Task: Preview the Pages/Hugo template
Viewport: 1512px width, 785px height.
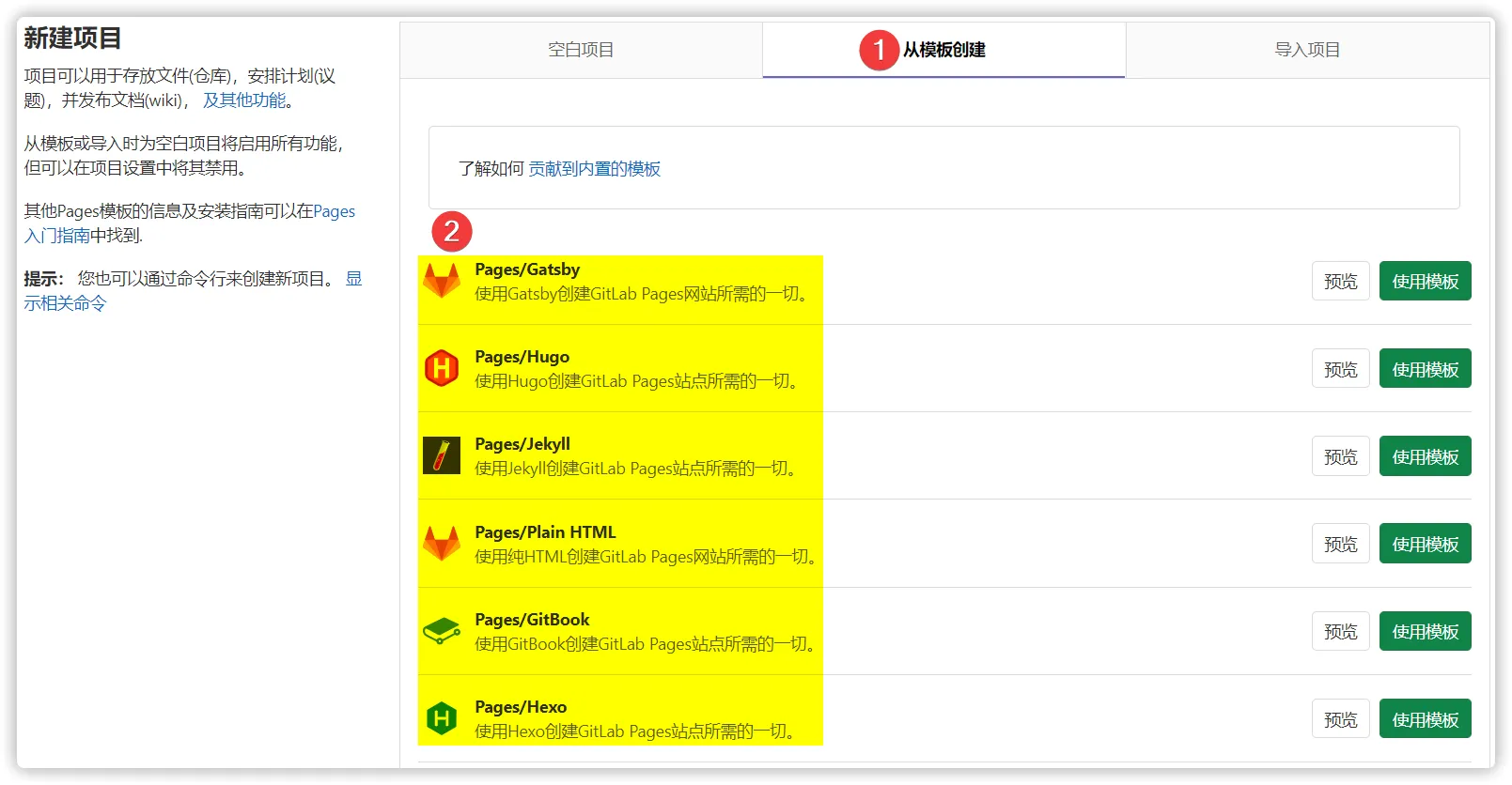Action: point(1340,369)
